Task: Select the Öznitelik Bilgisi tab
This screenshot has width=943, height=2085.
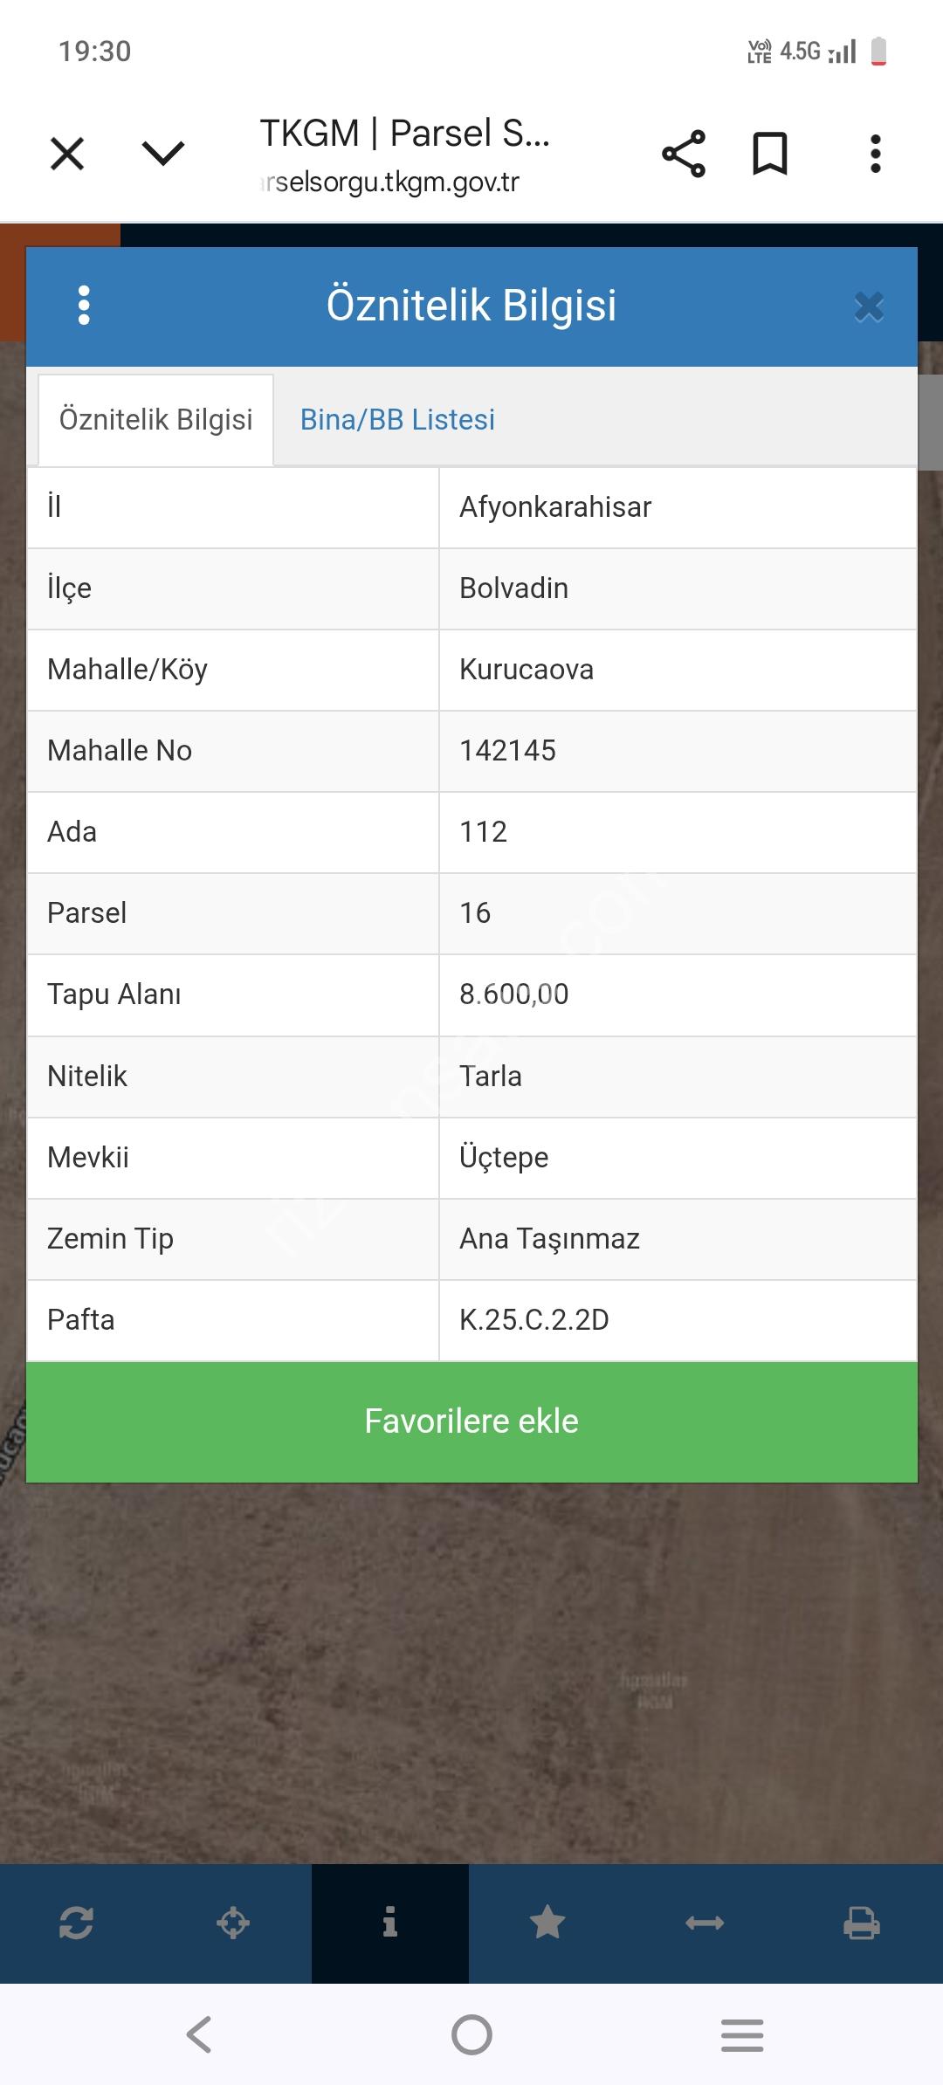Action: [x=155, y=420]
